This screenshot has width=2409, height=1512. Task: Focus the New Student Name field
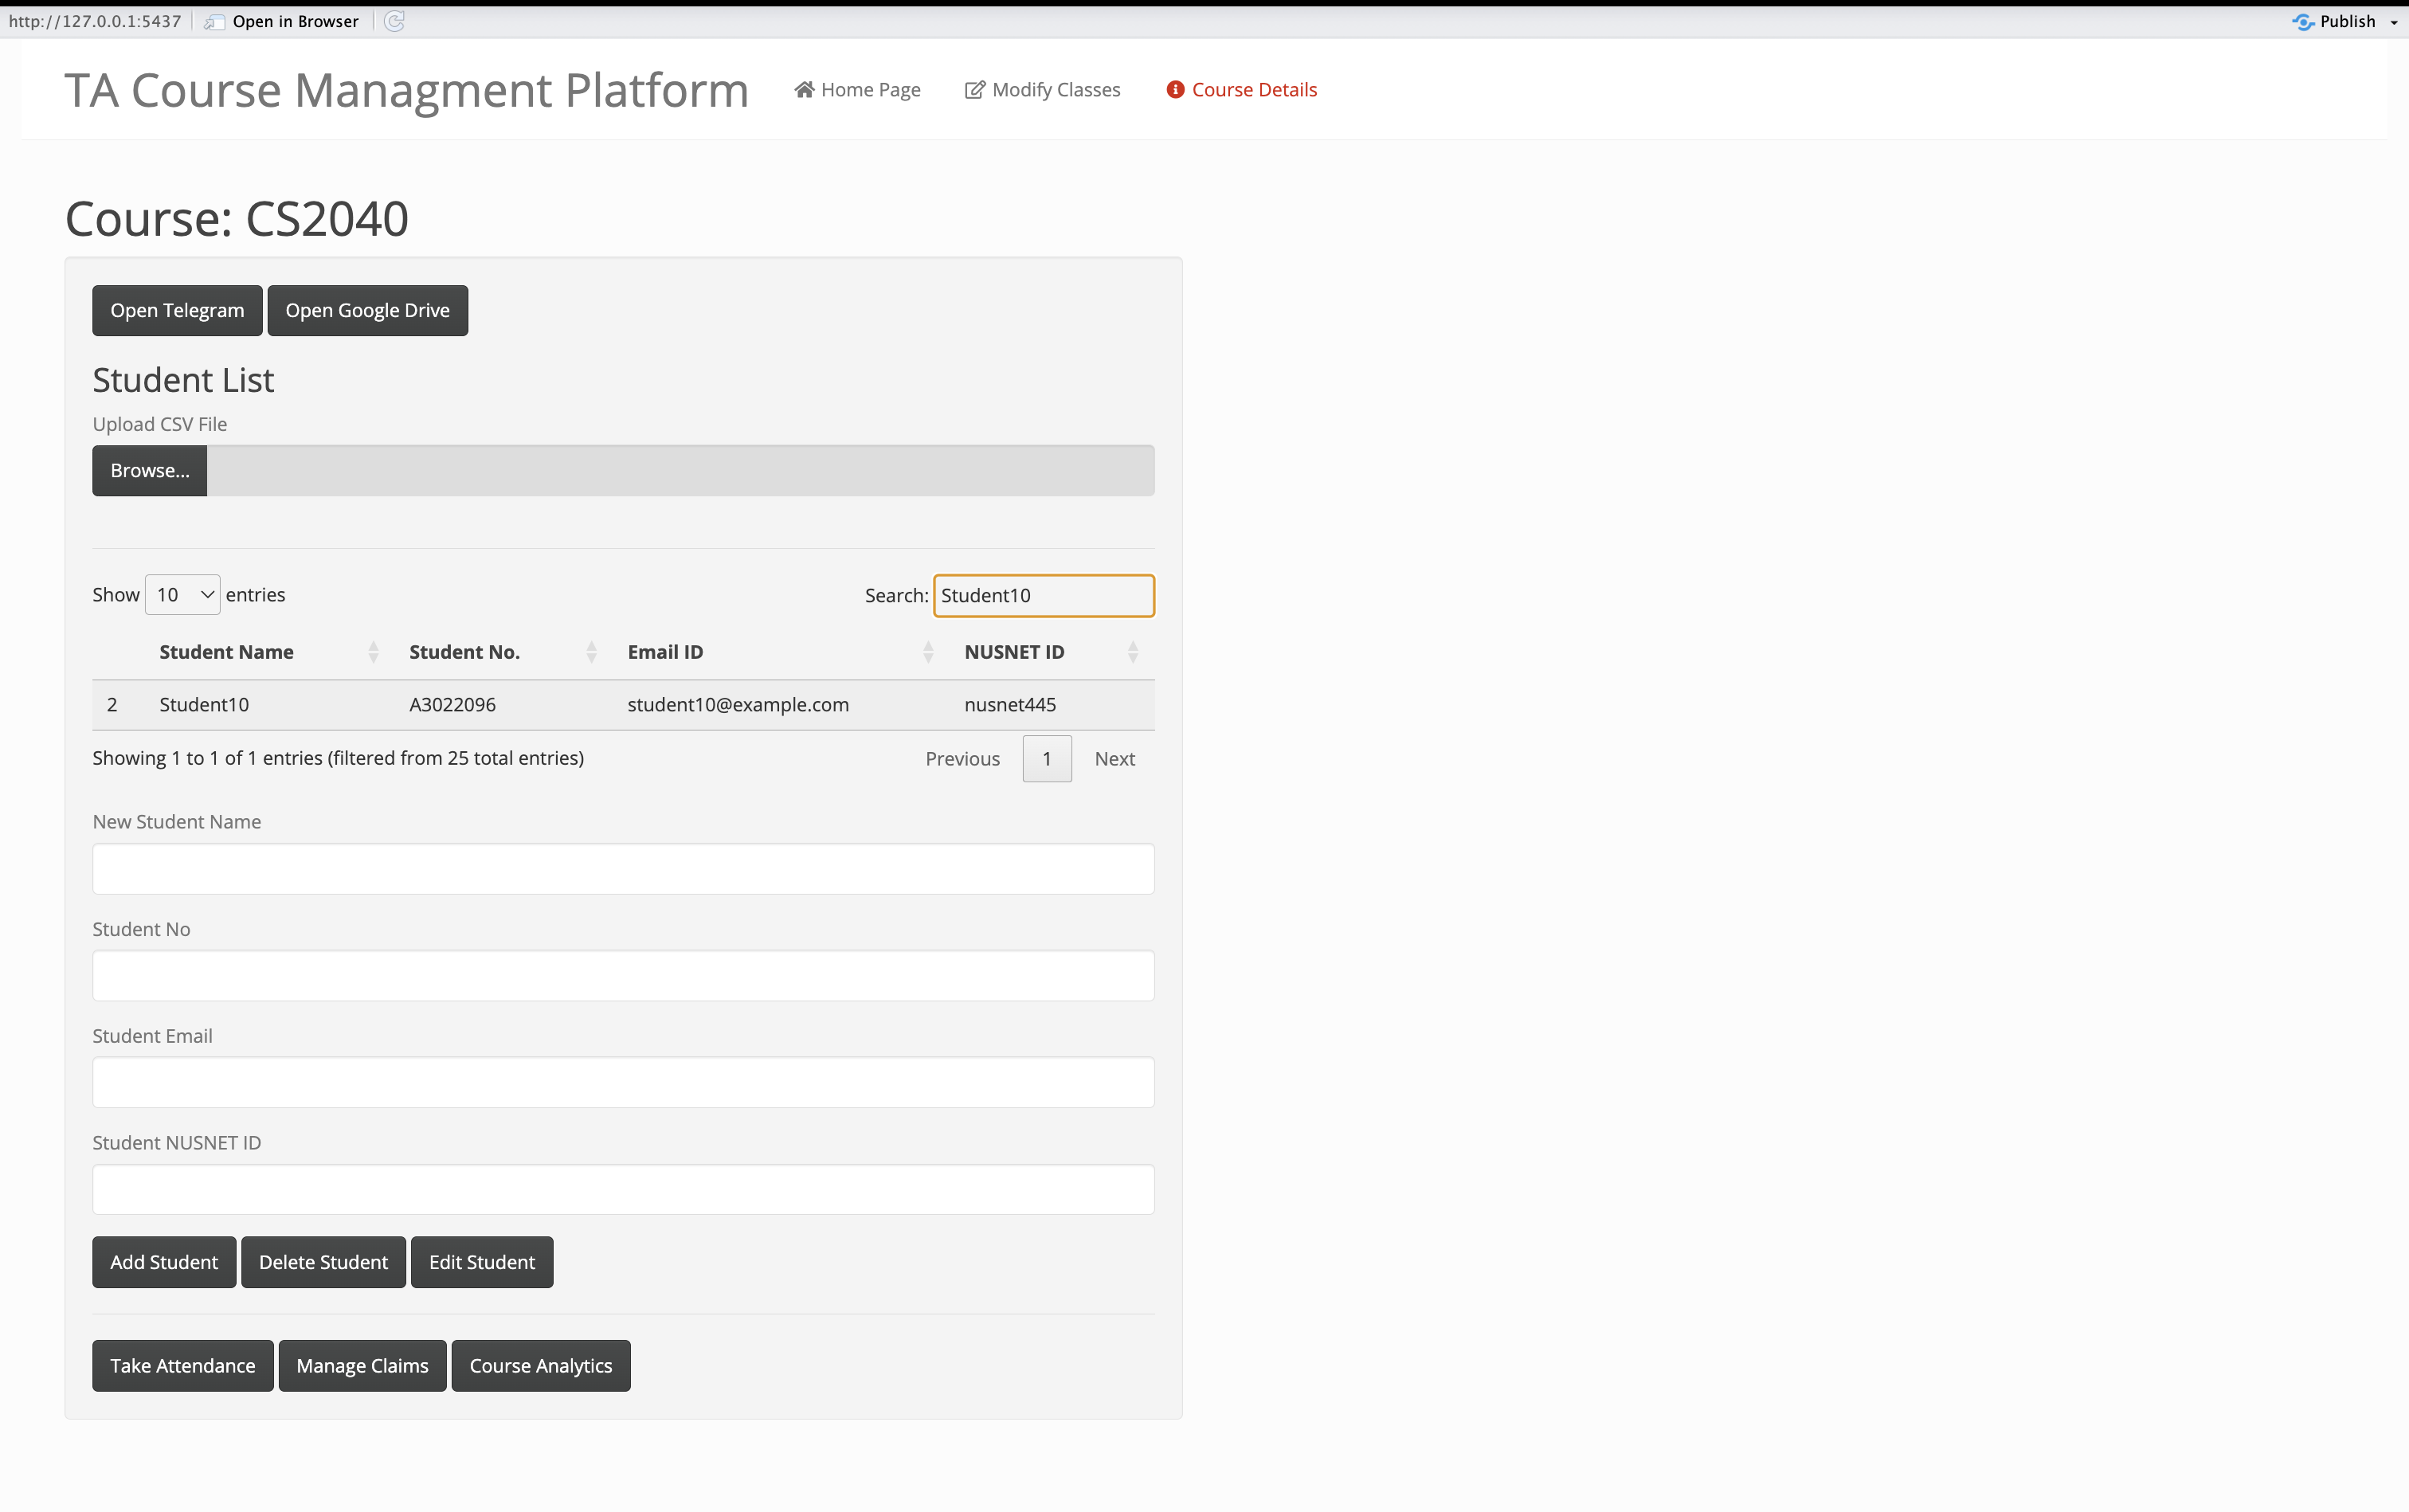(x=623, y=868)
